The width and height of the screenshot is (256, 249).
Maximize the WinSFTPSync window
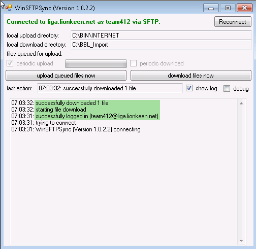[228, 8]
